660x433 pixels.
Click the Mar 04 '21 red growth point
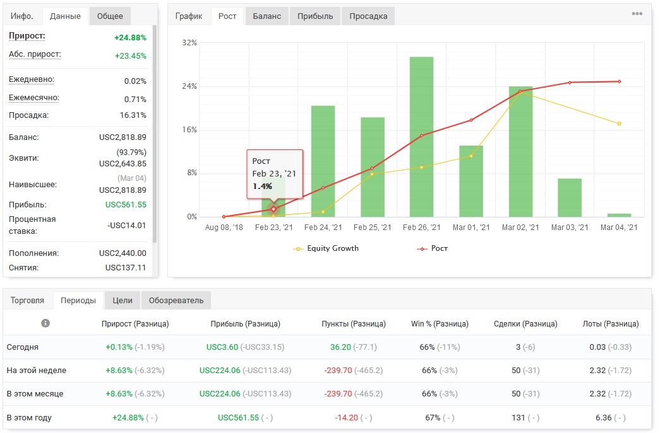[x=619, y=81]
